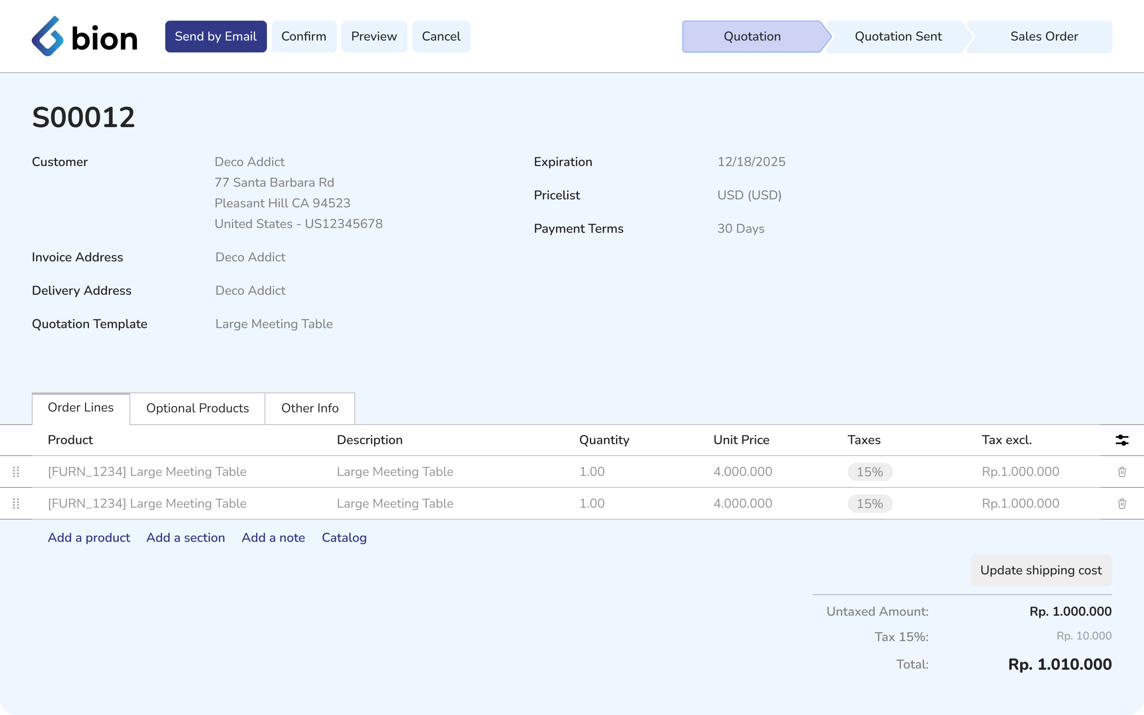Click Update shipping cost button

click(1040, 570)
